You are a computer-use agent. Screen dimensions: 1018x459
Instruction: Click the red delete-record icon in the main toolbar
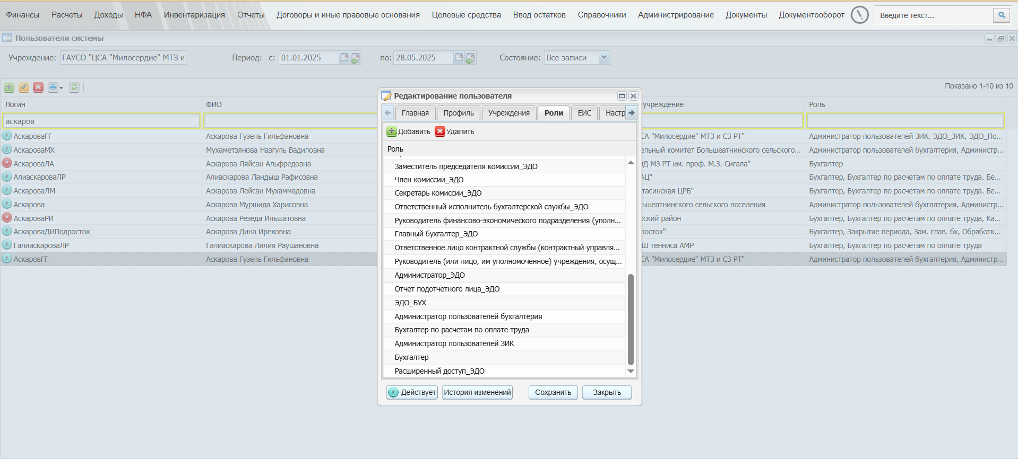(38, 87)
